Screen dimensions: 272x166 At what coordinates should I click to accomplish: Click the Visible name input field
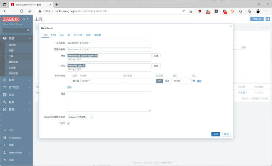pyautogui.click(x=109, y=49)
